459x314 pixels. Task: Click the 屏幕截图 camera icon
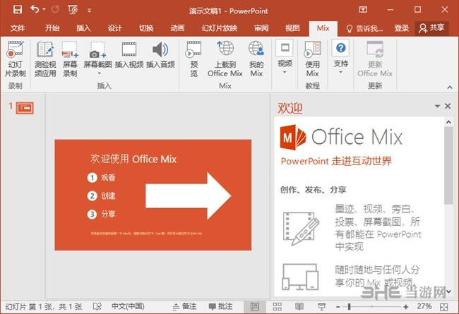click(x=97, y=50)
